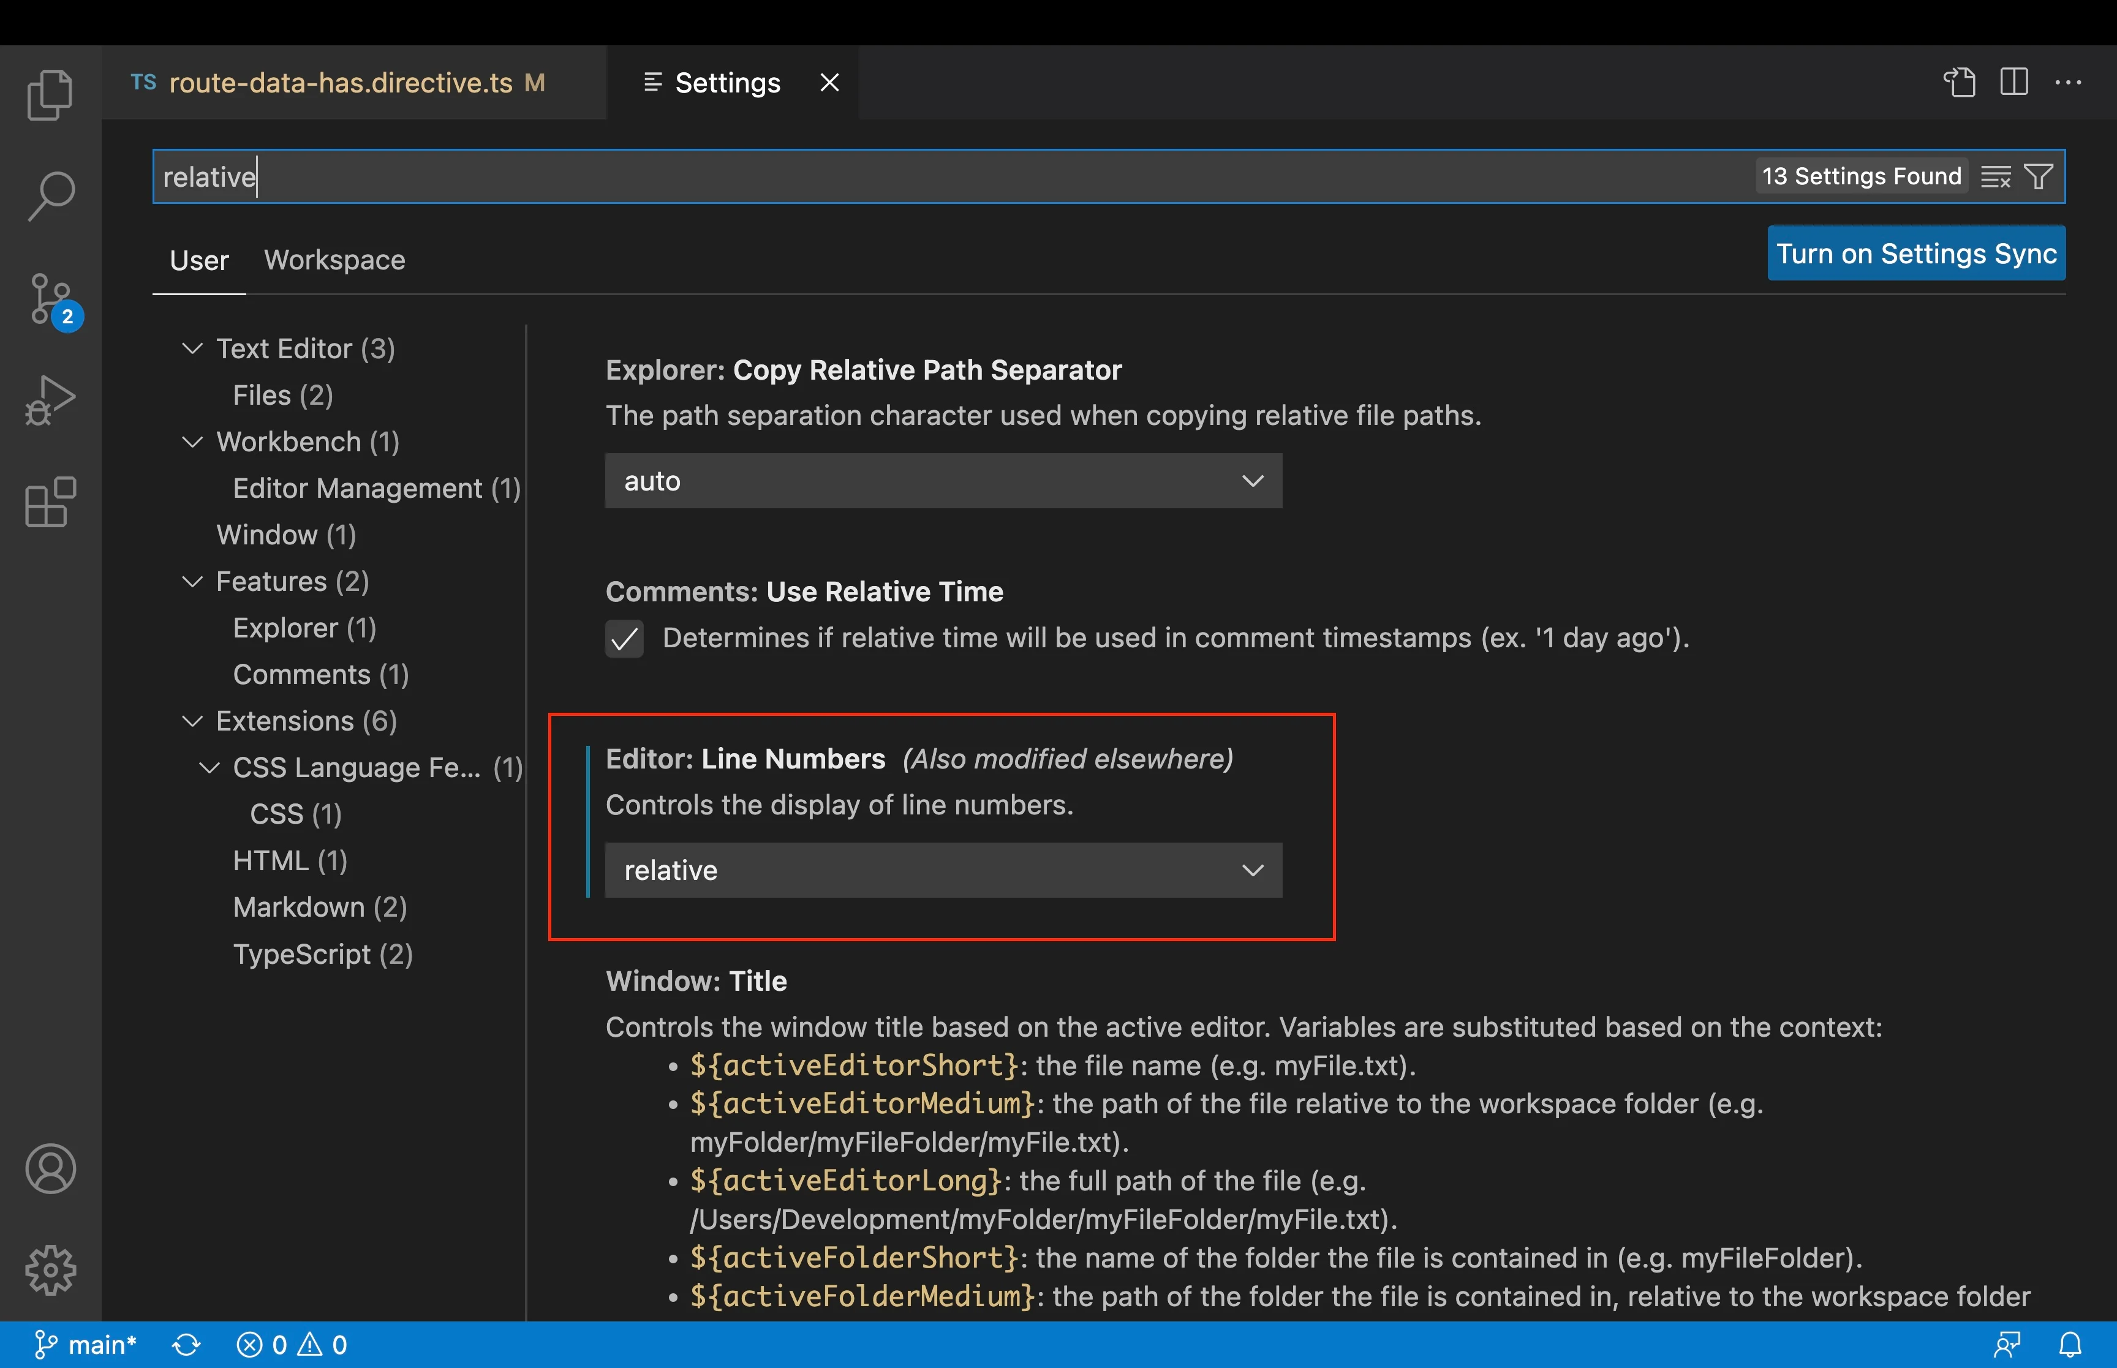Collapse CSS Language Features tree group

(209, 767)
